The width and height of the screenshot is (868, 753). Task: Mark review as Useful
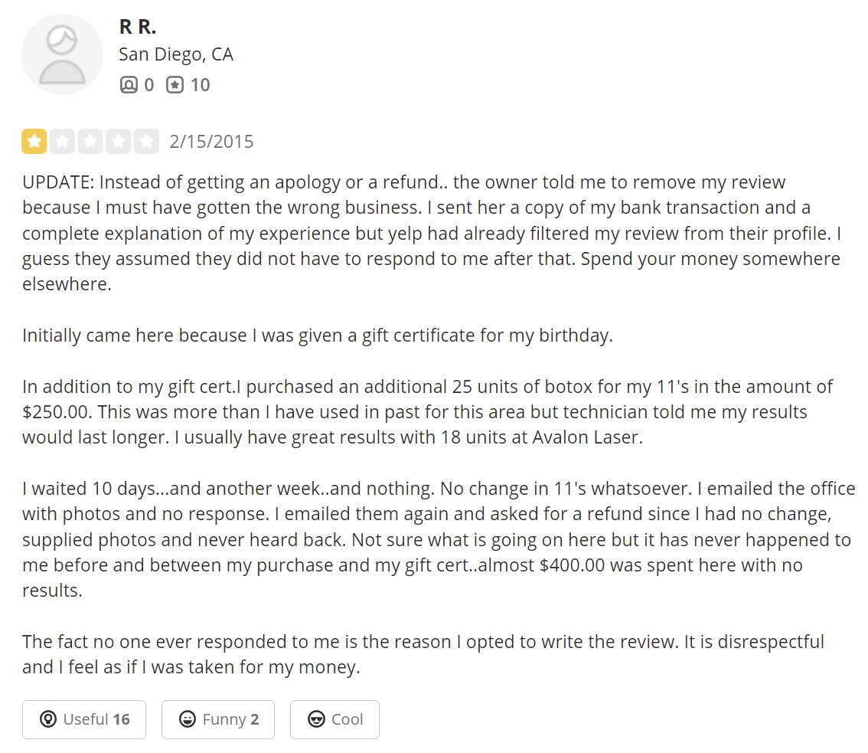(84, 719)
